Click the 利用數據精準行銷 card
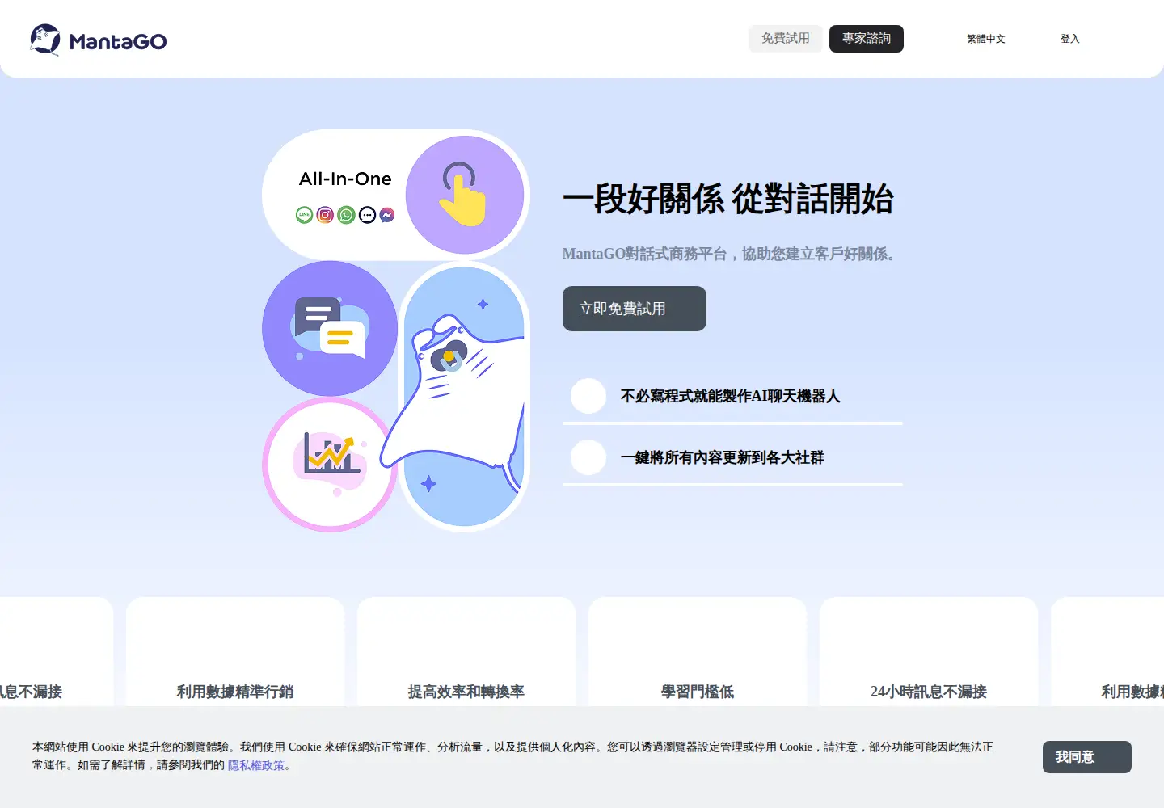The width and height of the screenshot is (1164, 808). (x=235, y=653)
